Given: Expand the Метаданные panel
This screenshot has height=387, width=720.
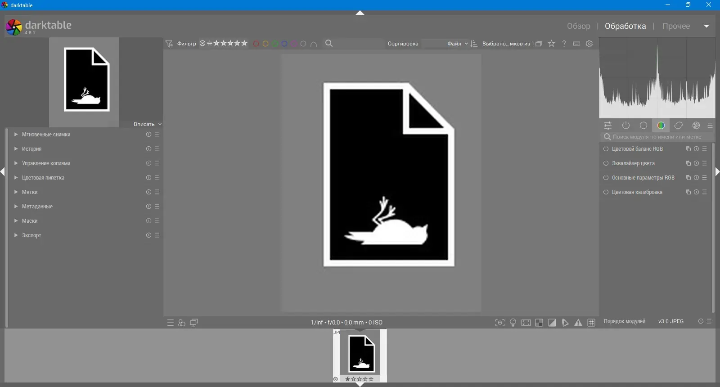Looking at the screenshot, I should click(x=16, y=207).
